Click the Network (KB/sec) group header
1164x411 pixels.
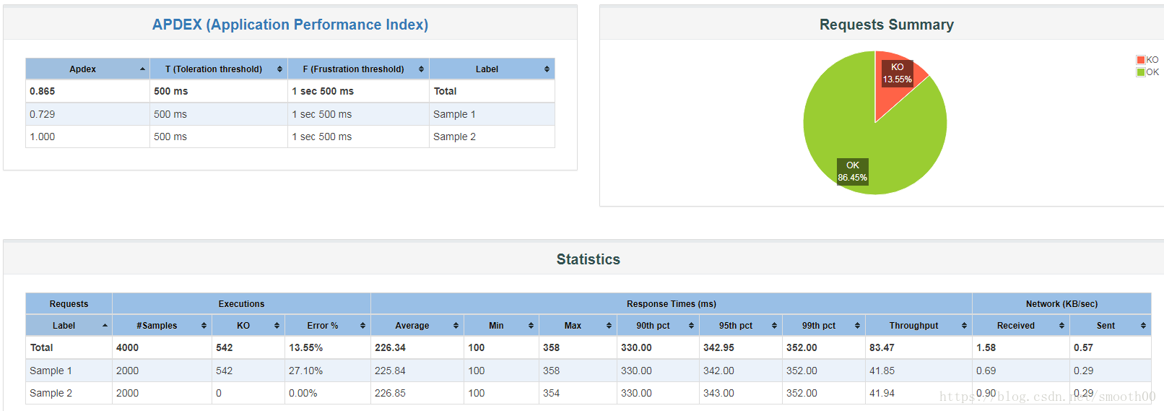[x=1061, y=304]
